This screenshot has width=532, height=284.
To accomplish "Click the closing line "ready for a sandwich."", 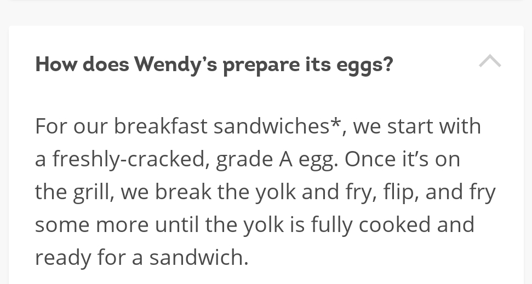I will point(142,258).
